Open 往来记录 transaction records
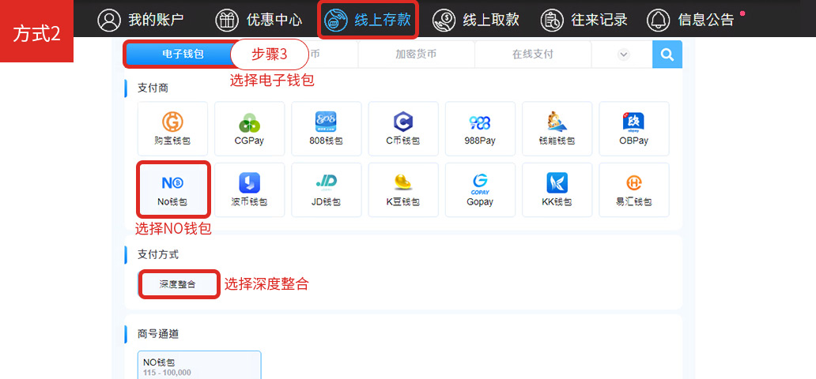 click(584, 20)
